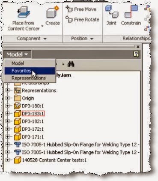Expand the DP3-183:1 tree node
158x181 pixels.
[7, 114]
